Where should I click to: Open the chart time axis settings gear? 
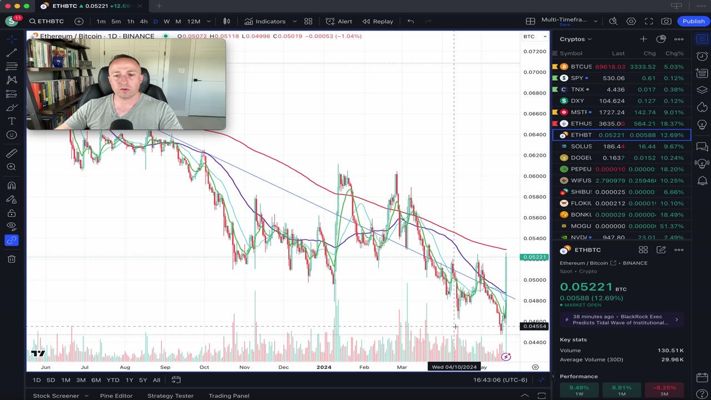click(x=535, y=367)
